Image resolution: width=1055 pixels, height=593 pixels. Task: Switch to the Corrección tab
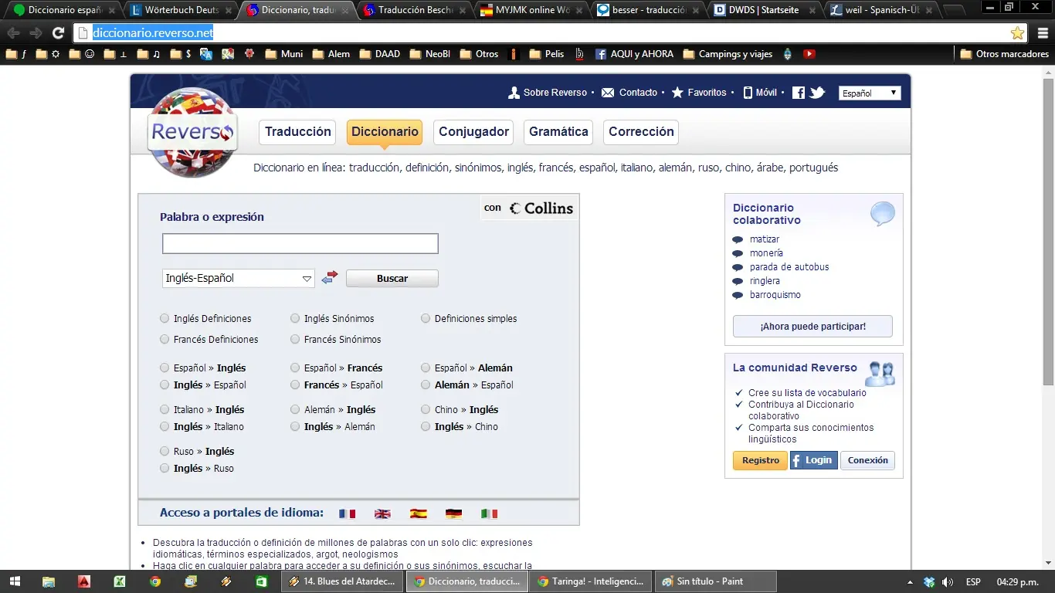tap(641, 132)
